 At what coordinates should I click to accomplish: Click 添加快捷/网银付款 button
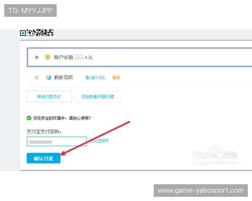pos(98,96)
